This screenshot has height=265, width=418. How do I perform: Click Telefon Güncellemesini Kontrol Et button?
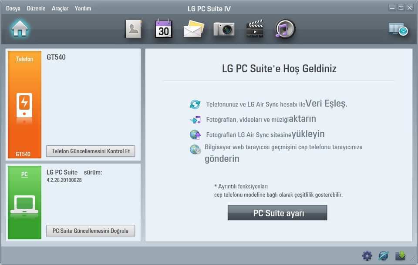coord(91,151)
